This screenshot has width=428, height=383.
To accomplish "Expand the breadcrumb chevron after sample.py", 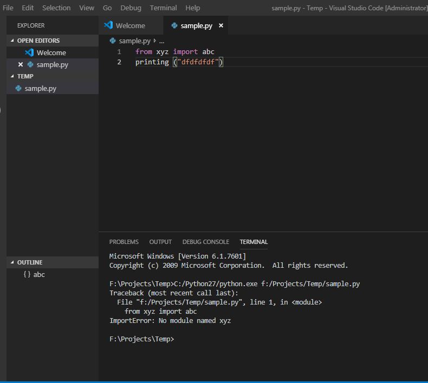I will coord(155,41).
